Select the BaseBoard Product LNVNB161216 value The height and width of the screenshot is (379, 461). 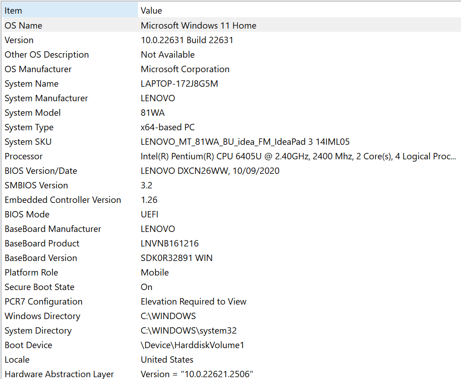169,243
